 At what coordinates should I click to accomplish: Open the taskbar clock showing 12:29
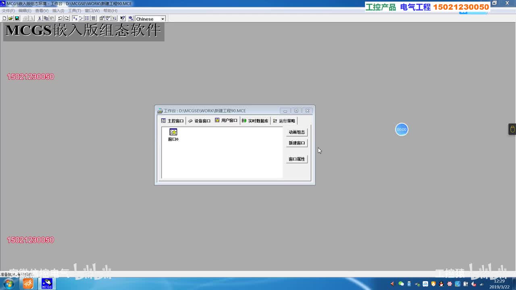pos(499,284)
